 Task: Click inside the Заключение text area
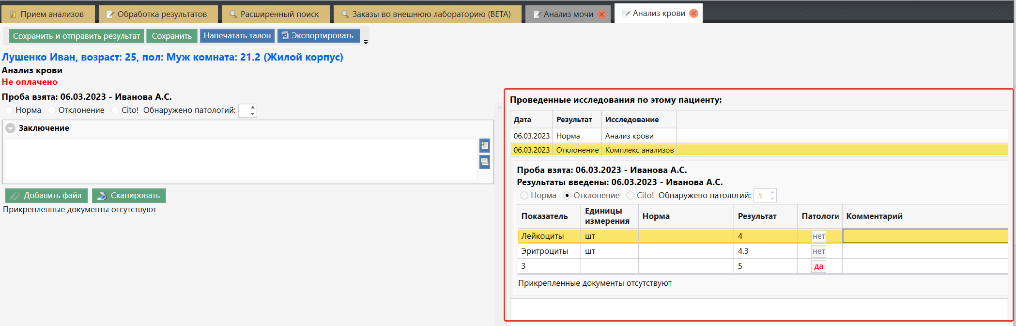(241, 159)
